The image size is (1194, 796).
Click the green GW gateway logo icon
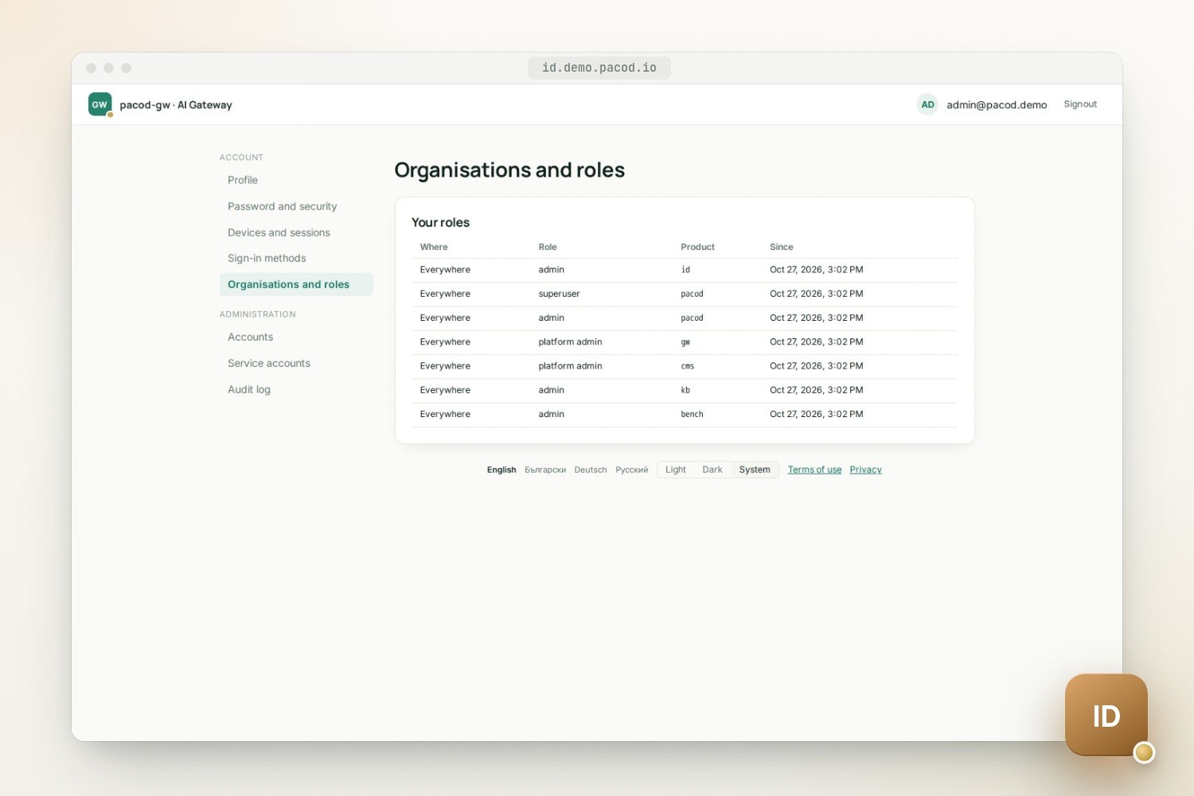pyautogui.click(x=99, y=104)
